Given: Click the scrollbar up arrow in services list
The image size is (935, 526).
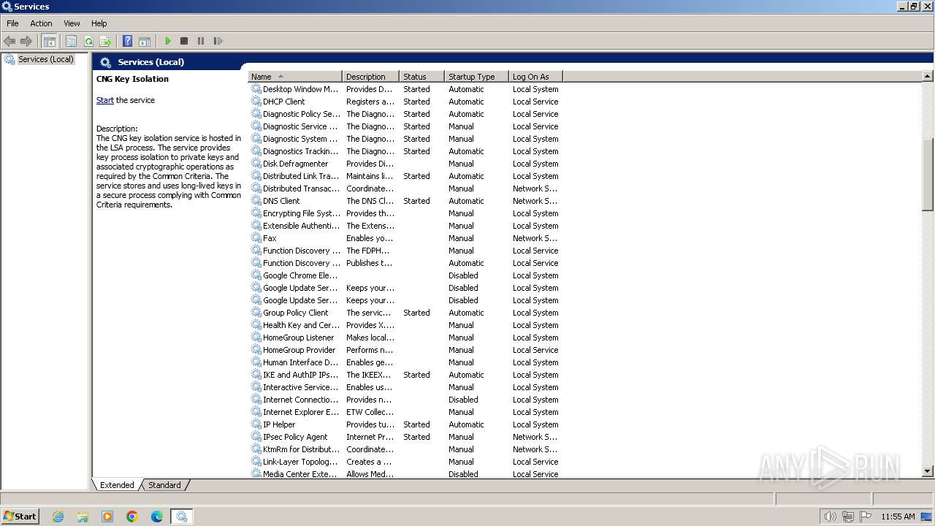Looking at the screenshot, I should click(928, 76).
